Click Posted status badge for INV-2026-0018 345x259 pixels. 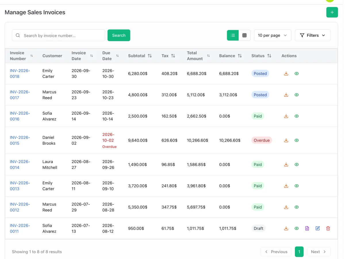260,74
